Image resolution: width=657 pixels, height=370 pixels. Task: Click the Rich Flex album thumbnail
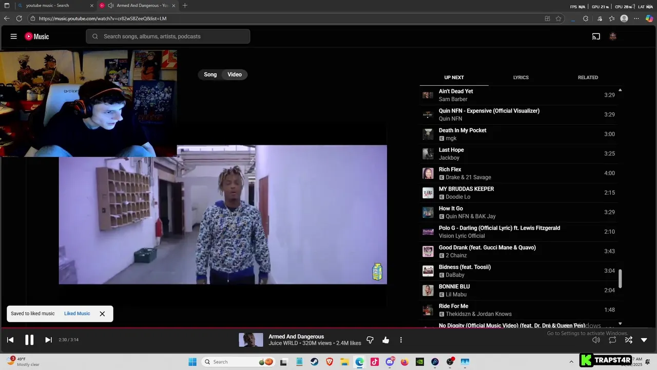pyautogui.click(x=428, y=173)
